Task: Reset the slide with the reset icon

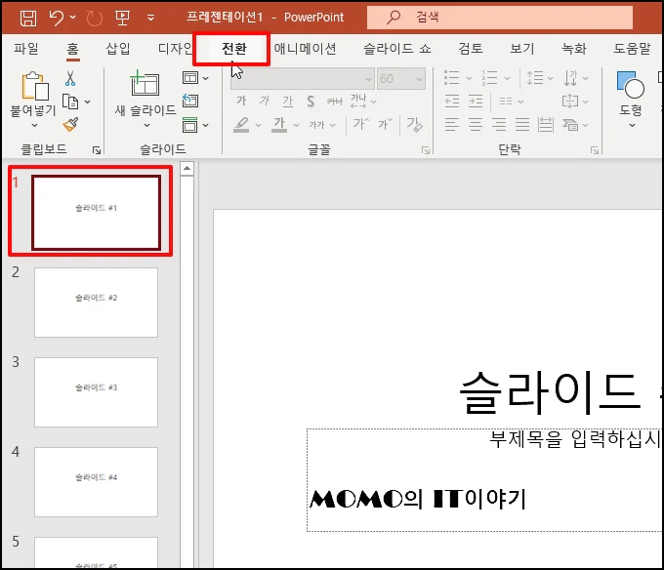Action: pyautogui.click(x=190, y=101)
